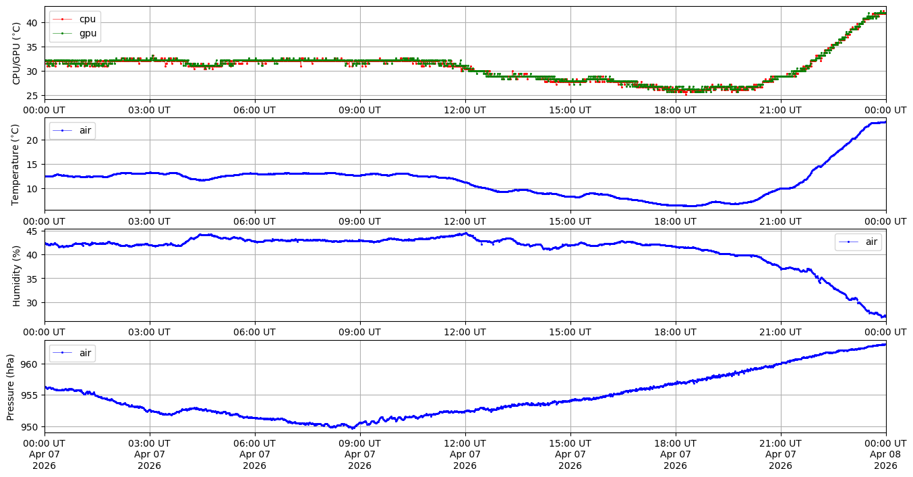
Task: Click 06:00 UT tick below Humidity plot
Action: coord(254,332)
